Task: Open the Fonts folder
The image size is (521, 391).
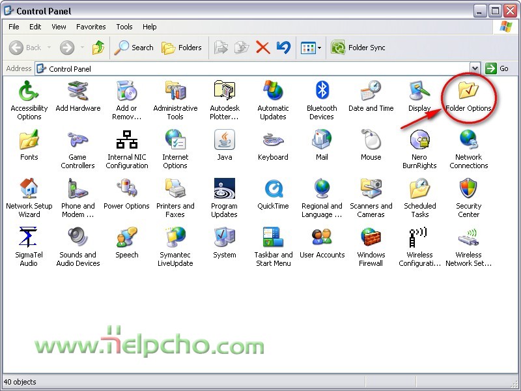Action: [29, 145]
